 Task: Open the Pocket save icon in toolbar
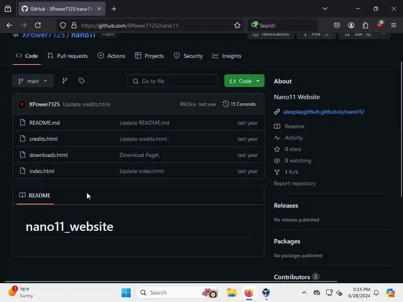pos(337,25)
